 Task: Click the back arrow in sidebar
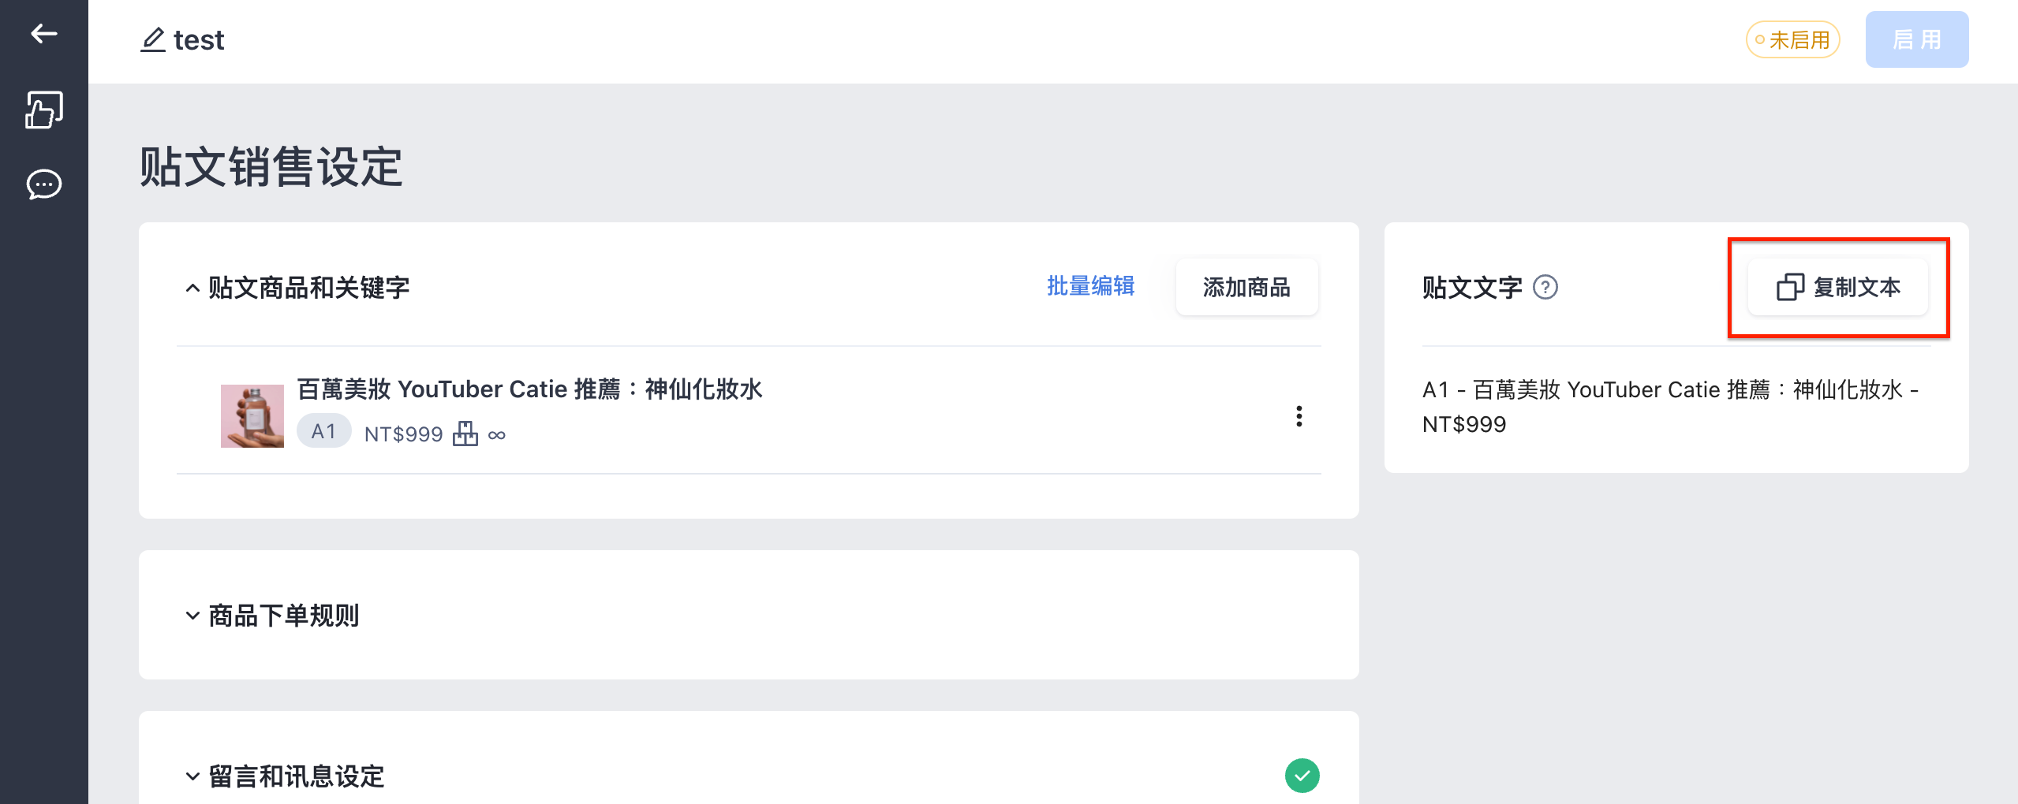click(44, 33)
